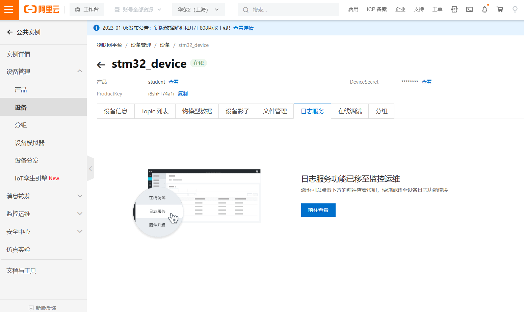Open the orange hamburger menu

tap(9, 10)
